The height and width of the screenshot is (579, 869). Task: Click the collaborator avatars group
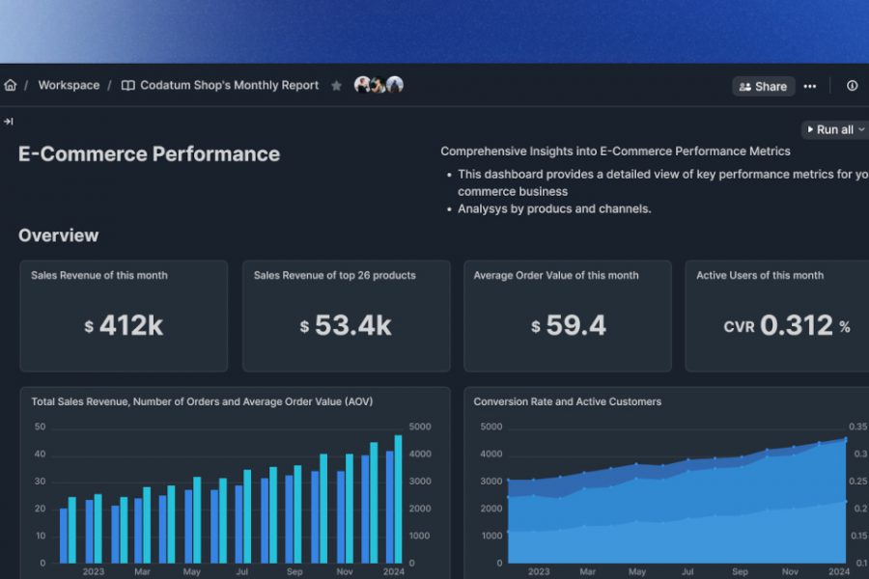(378, 85)
